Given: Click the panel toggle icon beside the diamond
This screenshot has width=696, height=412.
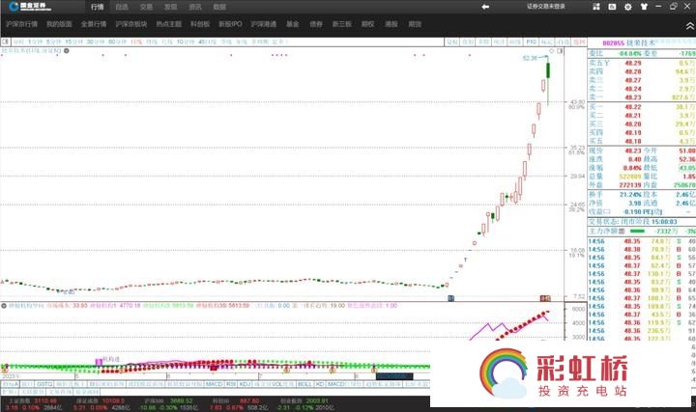Looking at the screenshot, I should pyautogui.click(x=560, y=51).
